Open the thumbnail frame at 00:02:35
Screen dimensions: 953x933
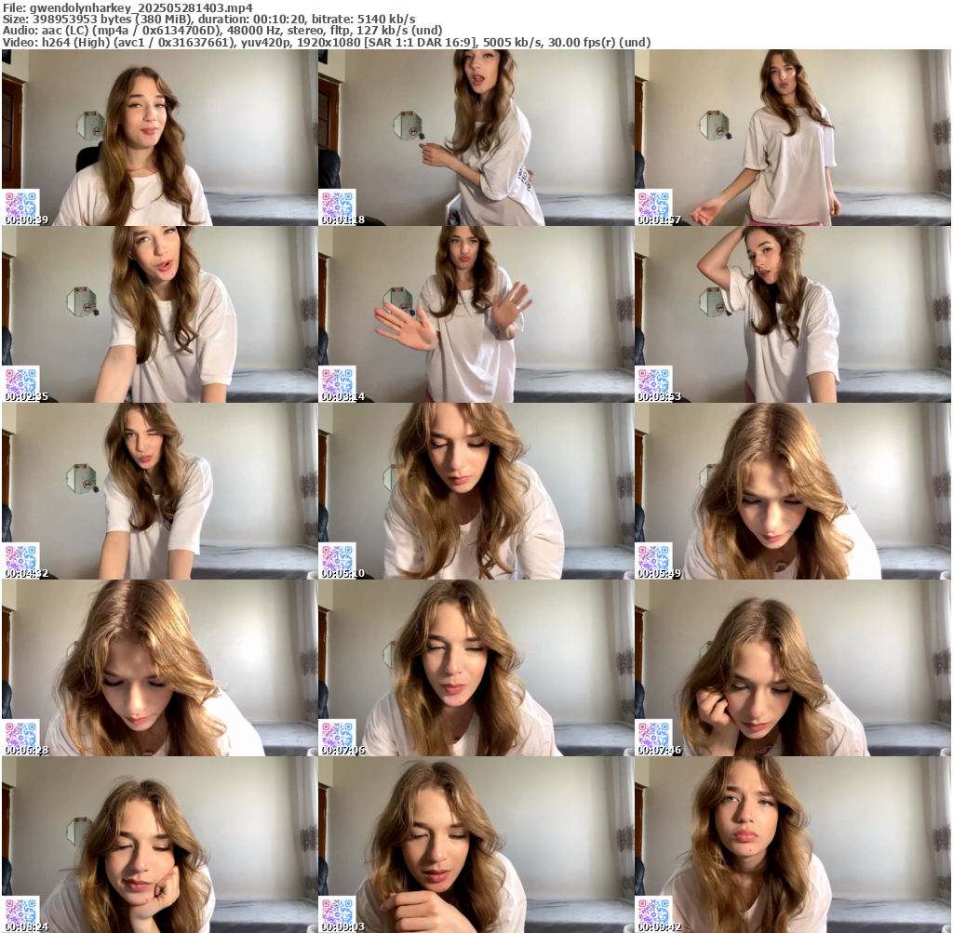[x=159, y=314]
